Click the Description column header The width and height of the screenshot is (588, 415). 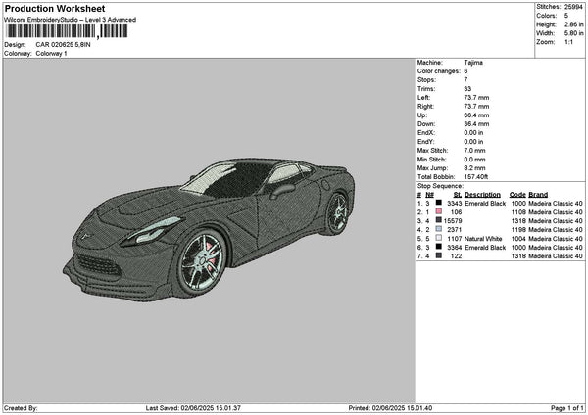(482, 195)
